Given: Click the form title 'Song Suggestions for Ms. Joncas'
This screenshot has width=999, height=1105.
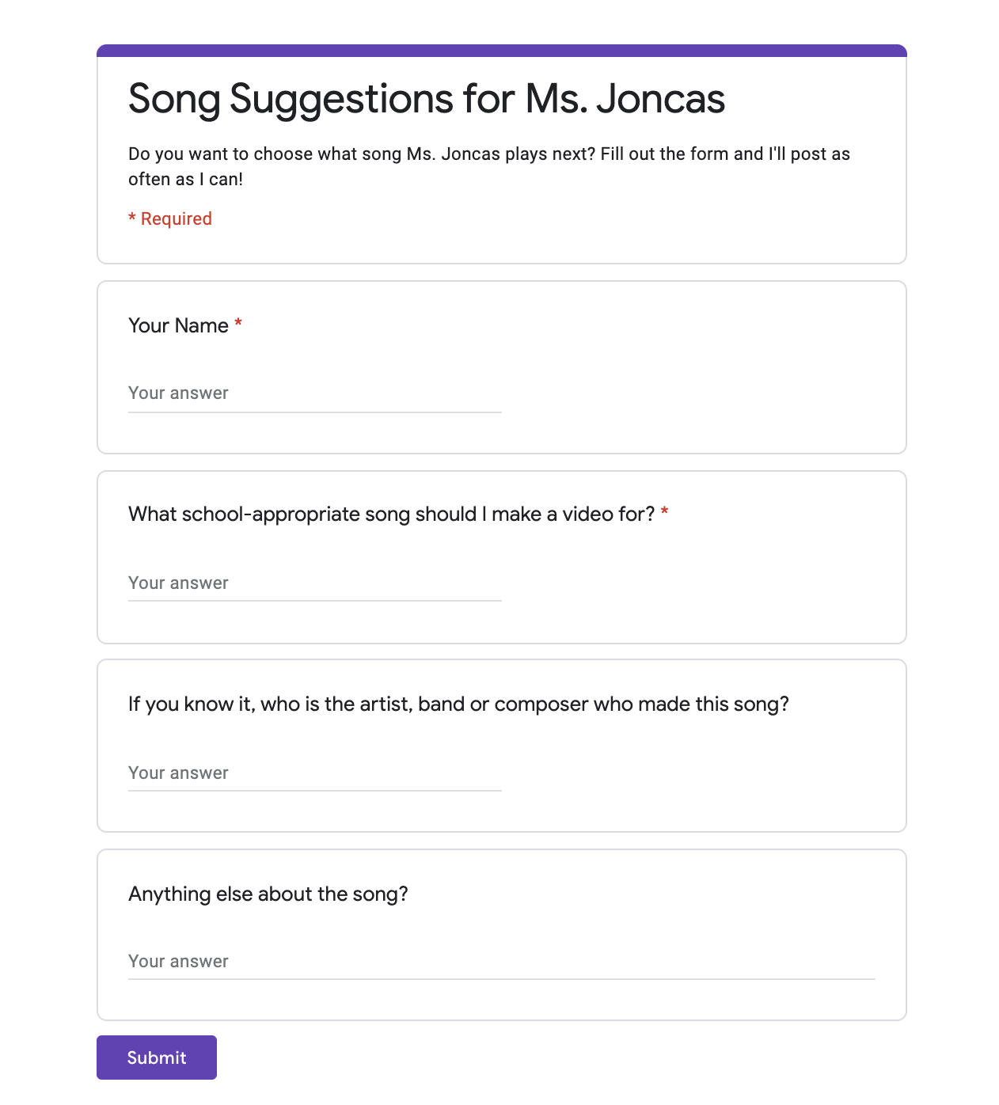Looking at the screenshot, I should coord(426,99).
